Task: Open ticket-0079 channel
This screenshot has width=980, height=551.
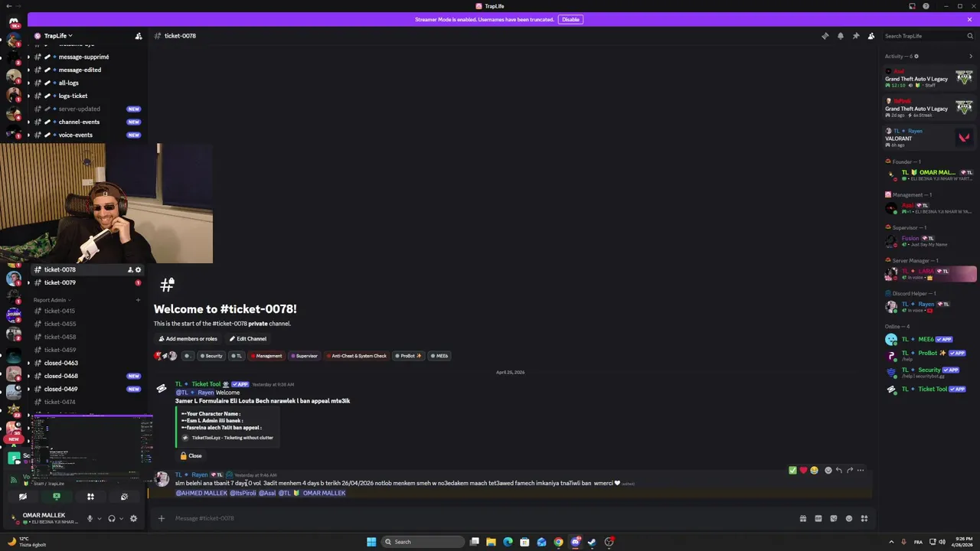Action: pos(60,282)
